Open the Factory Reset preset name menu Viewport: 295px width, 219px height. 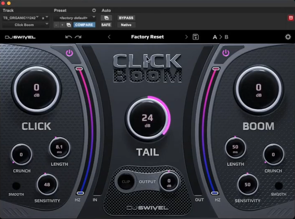[x=147, y=37]
